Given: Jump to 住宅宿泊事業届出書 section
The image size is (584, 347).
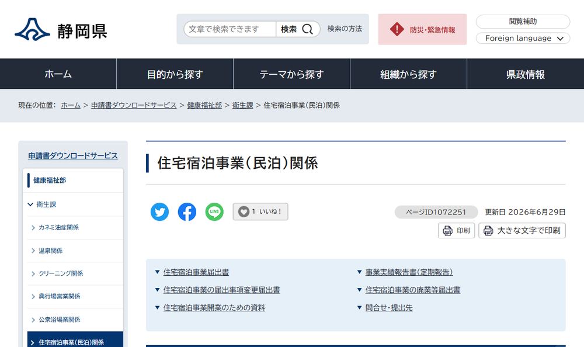Looking at the screenshot, I should 196,272.
